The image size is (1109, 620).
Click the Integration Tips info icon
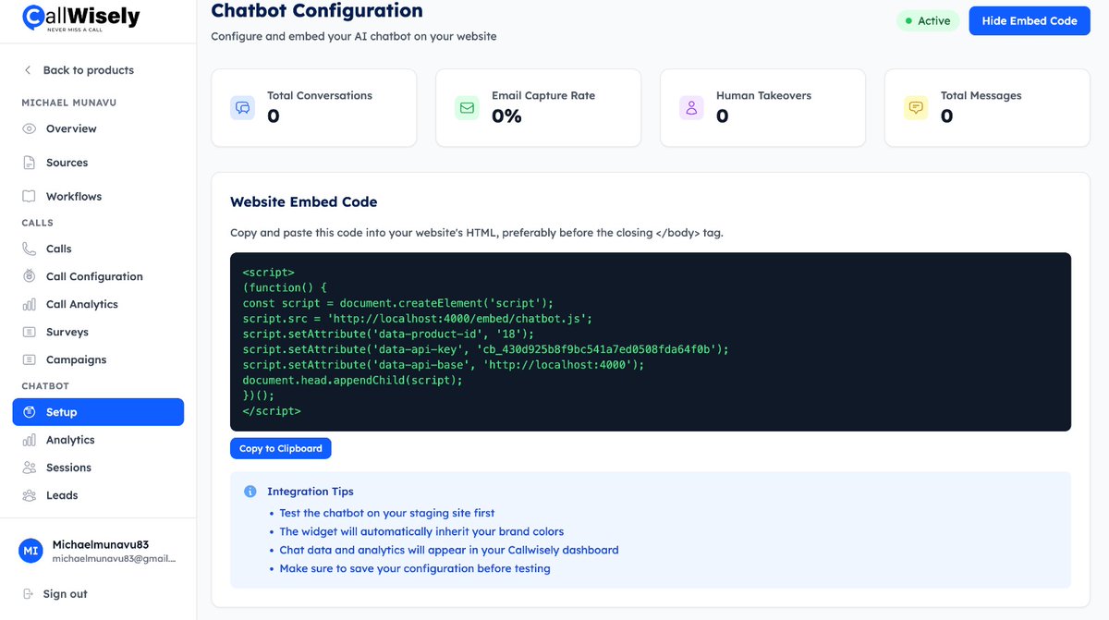250,492
